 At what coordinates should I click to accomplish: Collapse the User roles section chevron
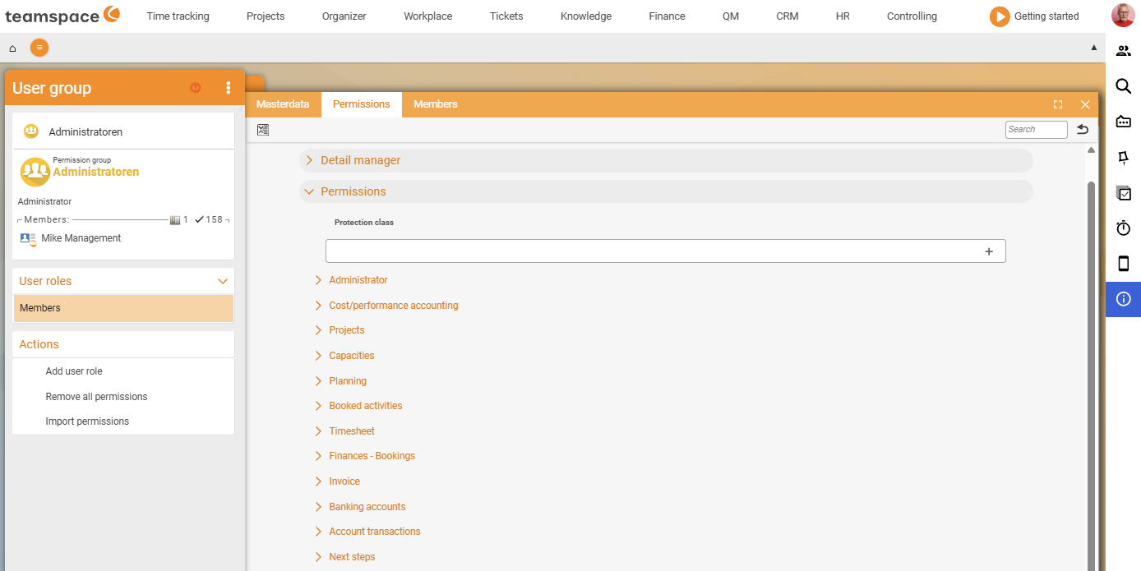click(222, 281)
